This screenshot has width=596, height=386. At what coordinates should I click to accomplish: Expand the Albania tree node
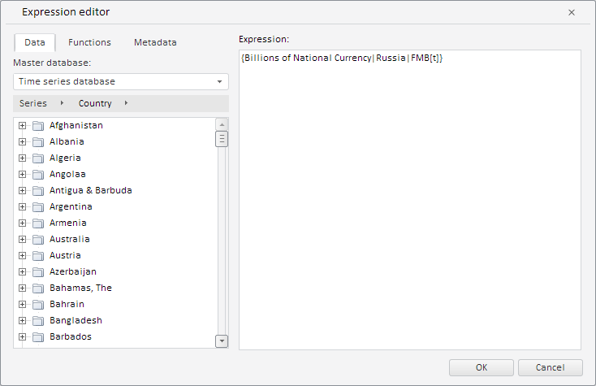[23, 141]
